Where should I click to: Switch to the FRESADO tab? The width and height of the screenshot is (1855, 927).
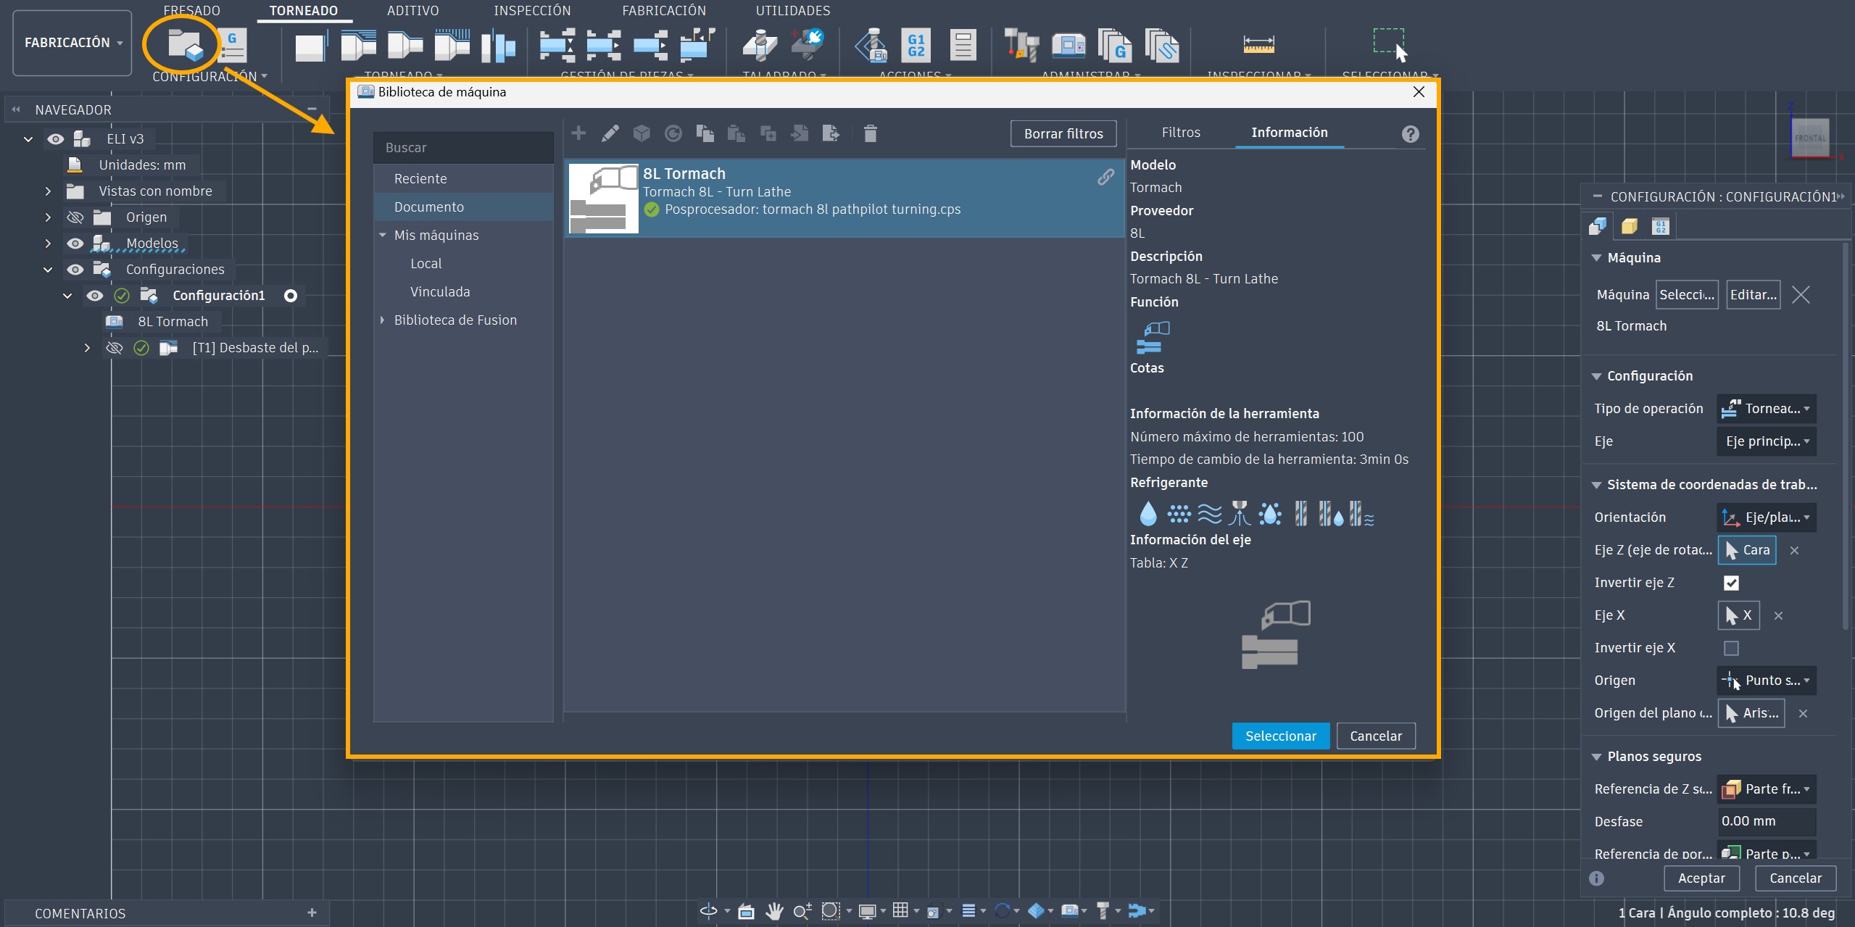click(x=191, y=10)
